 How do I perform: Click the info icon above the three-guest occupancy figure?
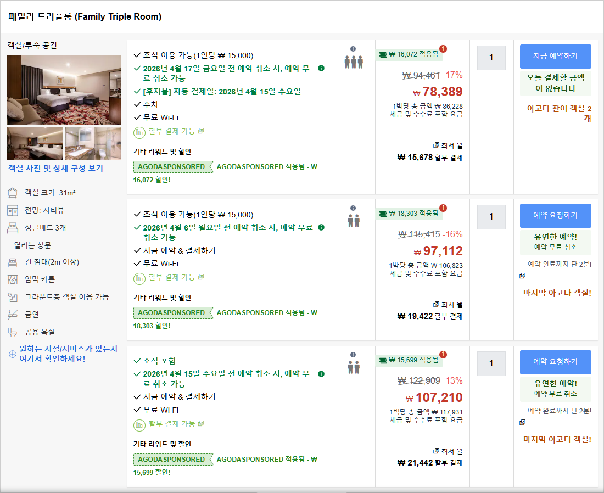(x=353, y=49)
